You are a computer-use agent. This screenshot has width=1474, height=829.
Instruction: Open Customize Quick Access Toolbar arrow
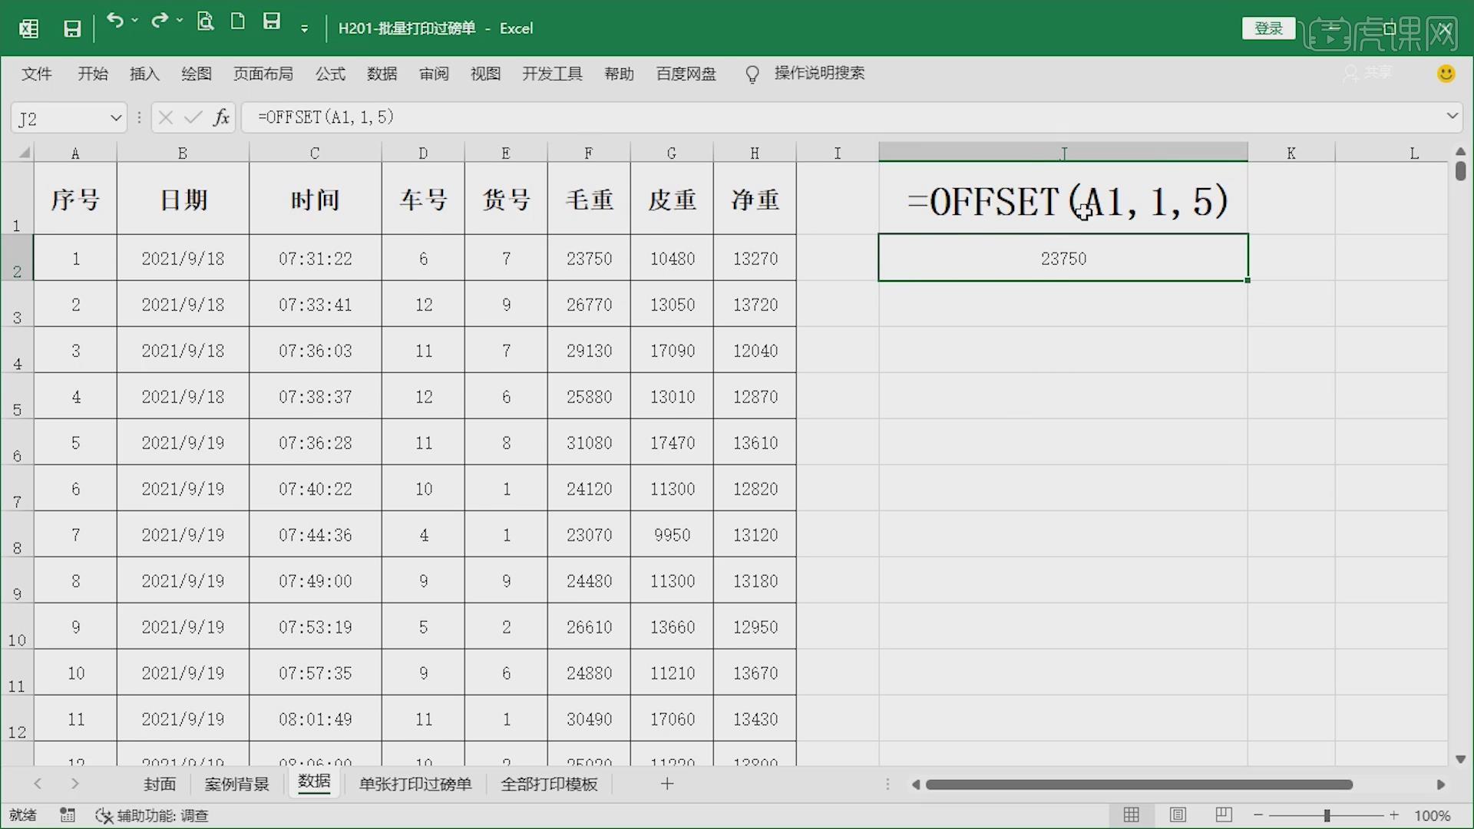pyautogui.click(x=305, y=29)
